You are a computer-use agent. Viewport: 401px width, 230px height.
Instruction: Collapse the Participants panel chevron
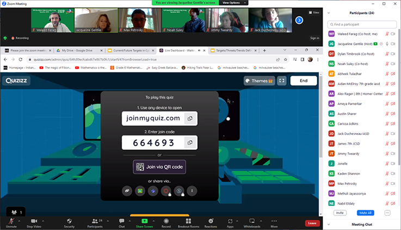(x=329, y=13)
